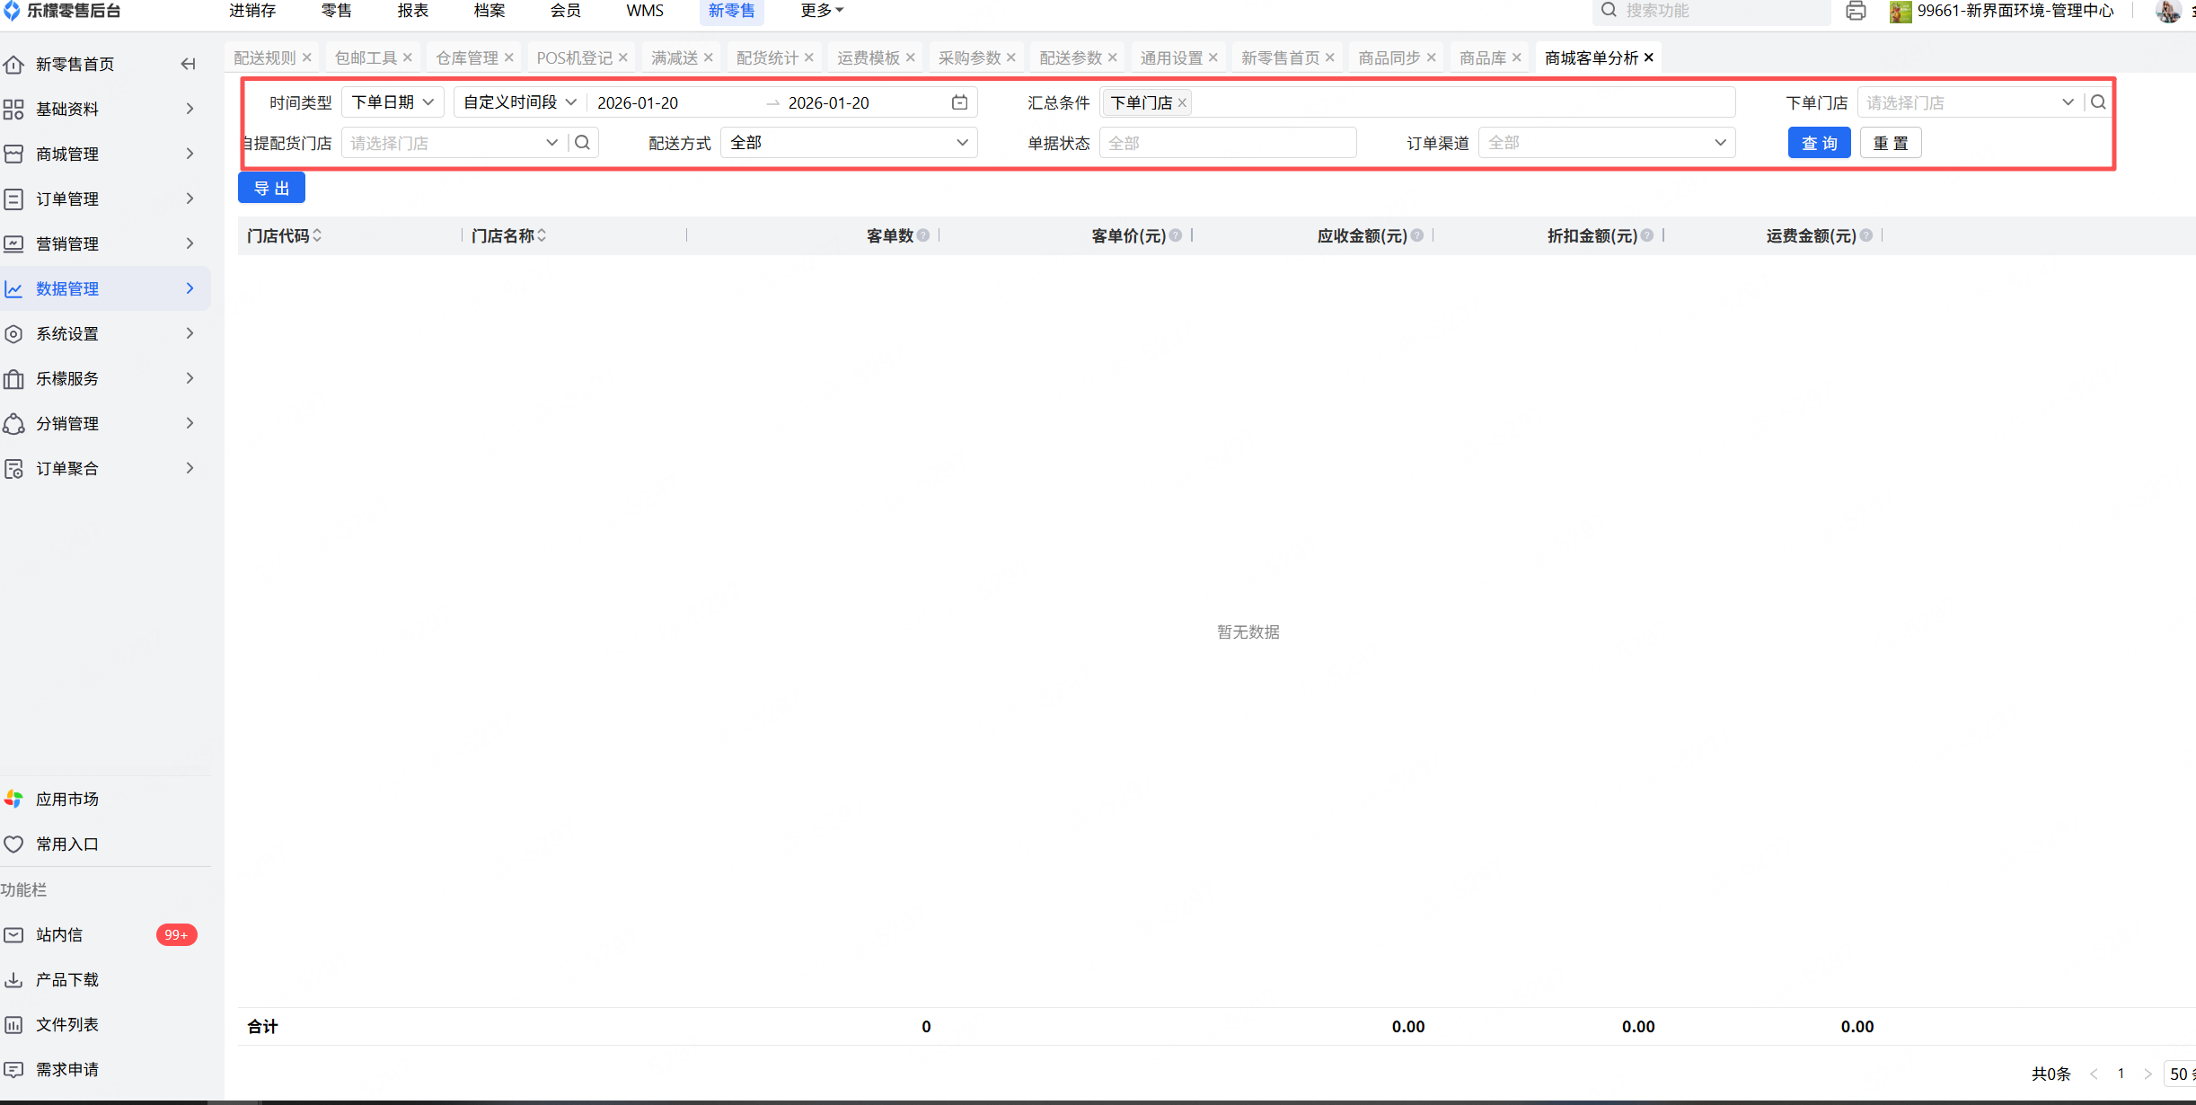
Task: Open 应用市场 from the sidebar
Action: [x=66, y=799]
